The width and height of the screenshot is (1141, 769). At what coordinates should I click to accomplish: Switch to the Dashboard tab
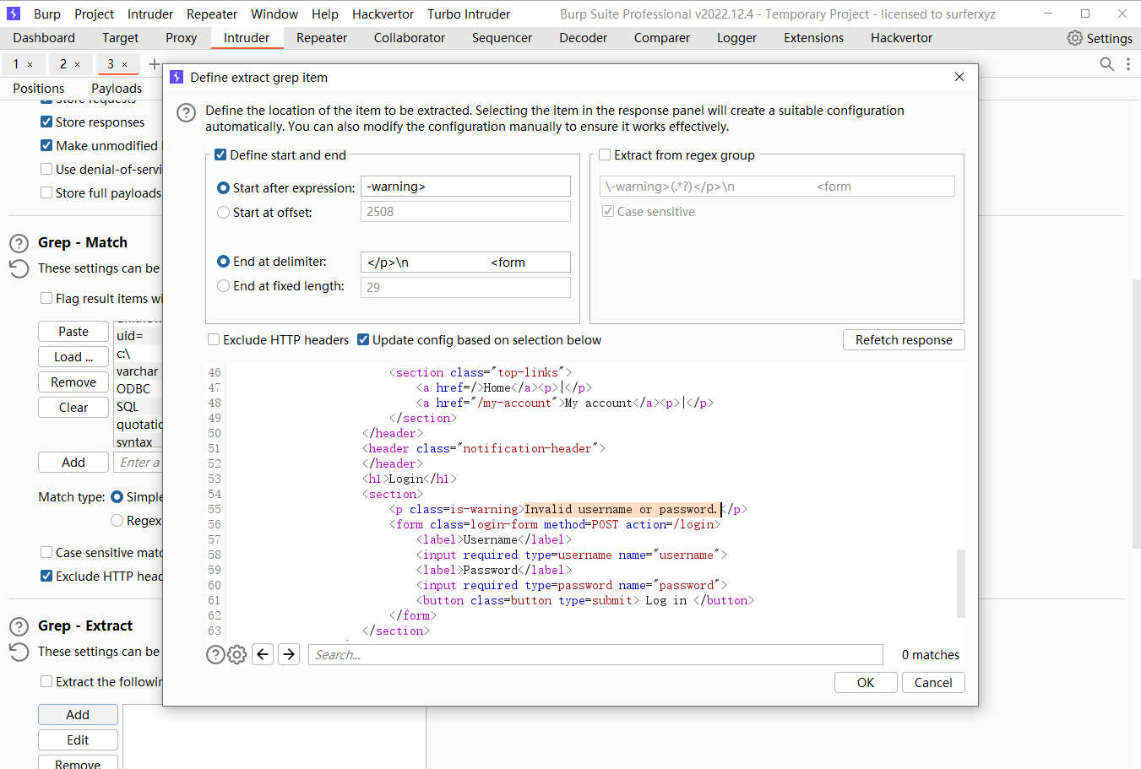[44, 38]
